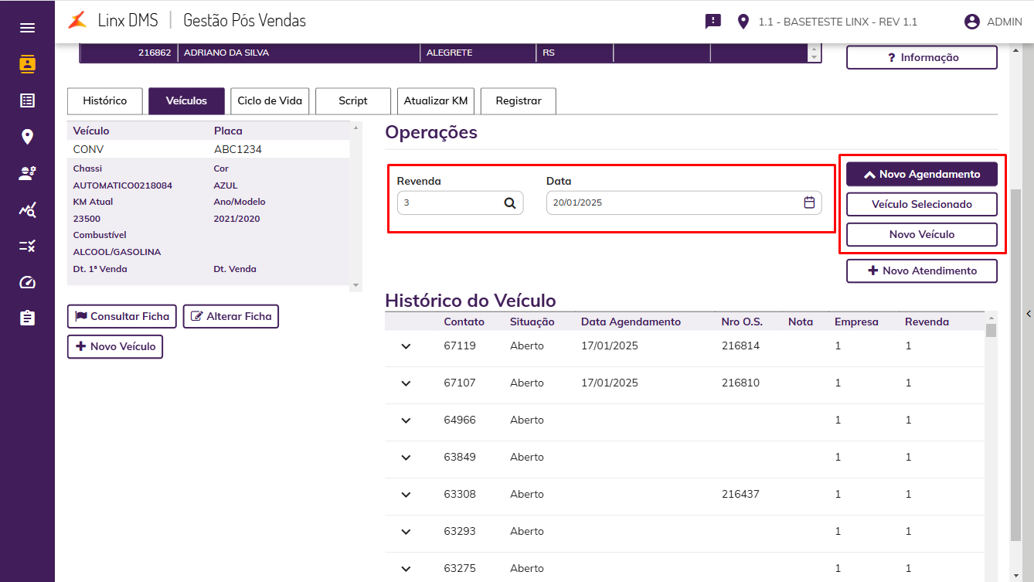Screen dimensions: 1034x582
Task: Select the contacts card sidebar icon
Action: (x=27, y=63)
